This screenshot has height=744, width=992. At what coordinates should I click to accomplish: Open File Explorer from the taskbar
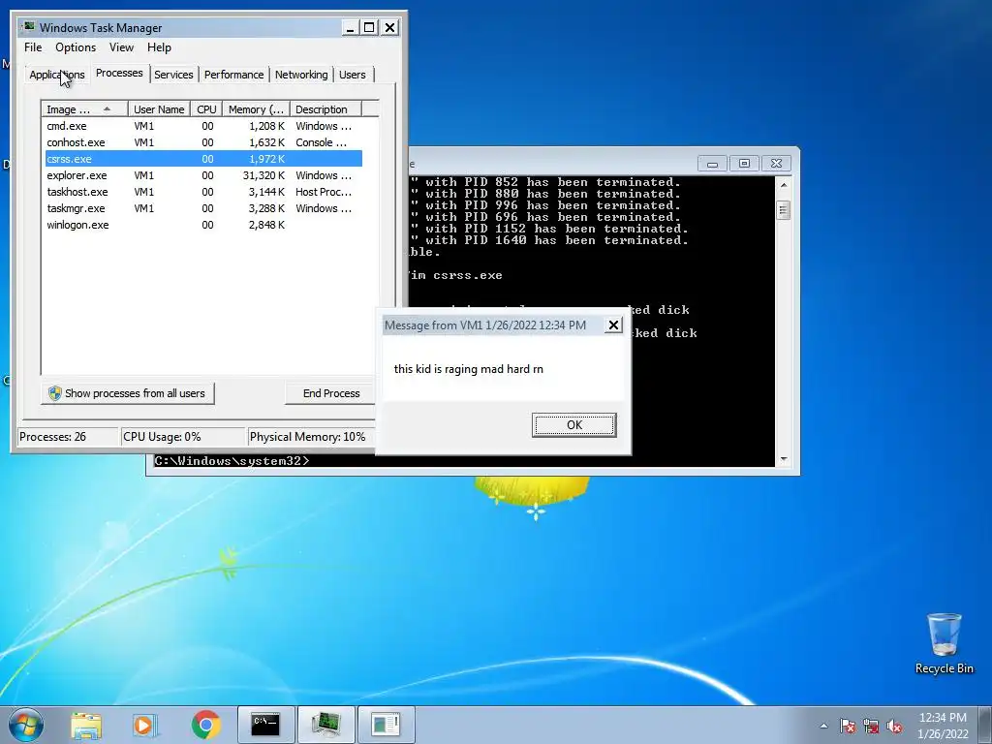86,725
